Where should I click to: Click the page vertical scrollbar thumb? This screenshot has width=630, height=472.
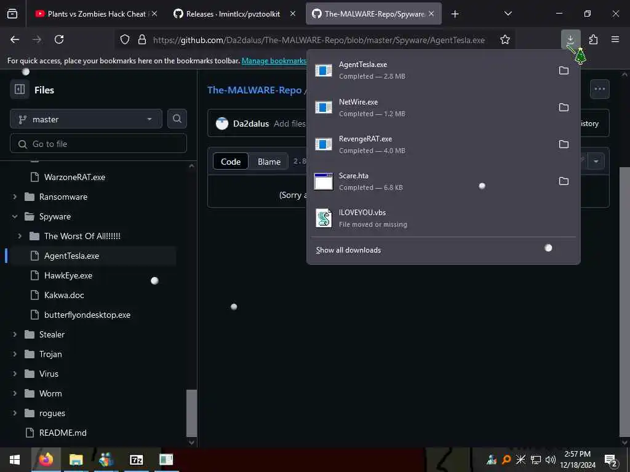coord(624,301)
